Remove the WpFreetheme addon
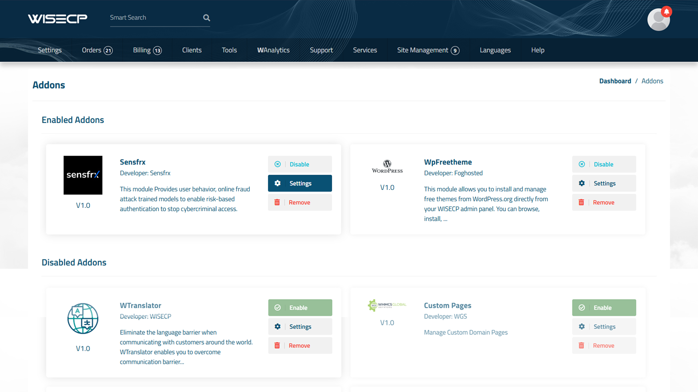 tap(604, 202)
